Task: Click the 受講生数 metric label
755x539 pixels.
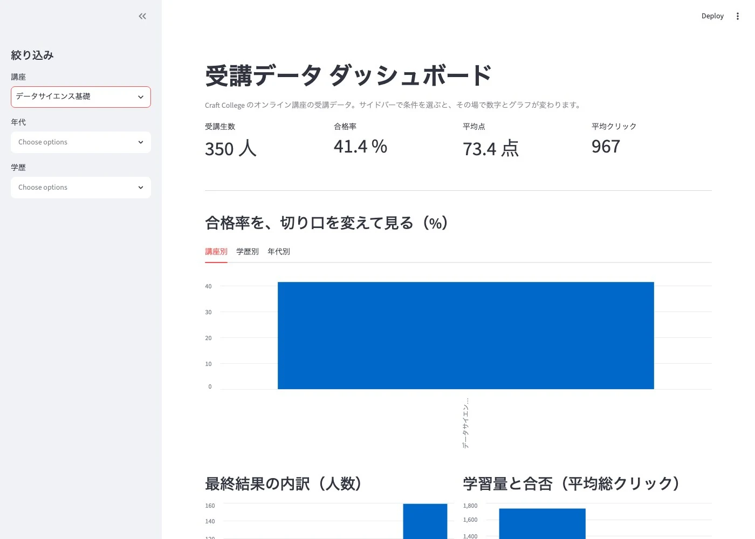Action: click(220, 127)
